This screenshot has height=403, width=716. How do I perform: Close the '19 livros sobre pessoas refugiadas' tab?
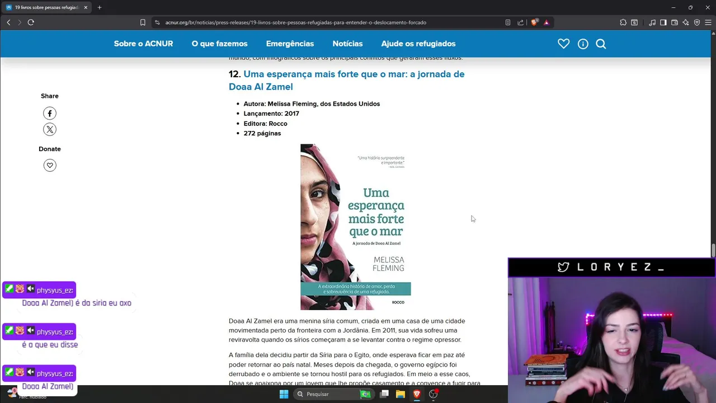[x=86, y=7]
